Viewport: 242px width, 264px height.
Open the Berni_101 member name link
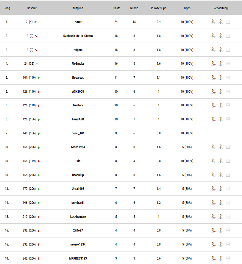click(78, 133)
